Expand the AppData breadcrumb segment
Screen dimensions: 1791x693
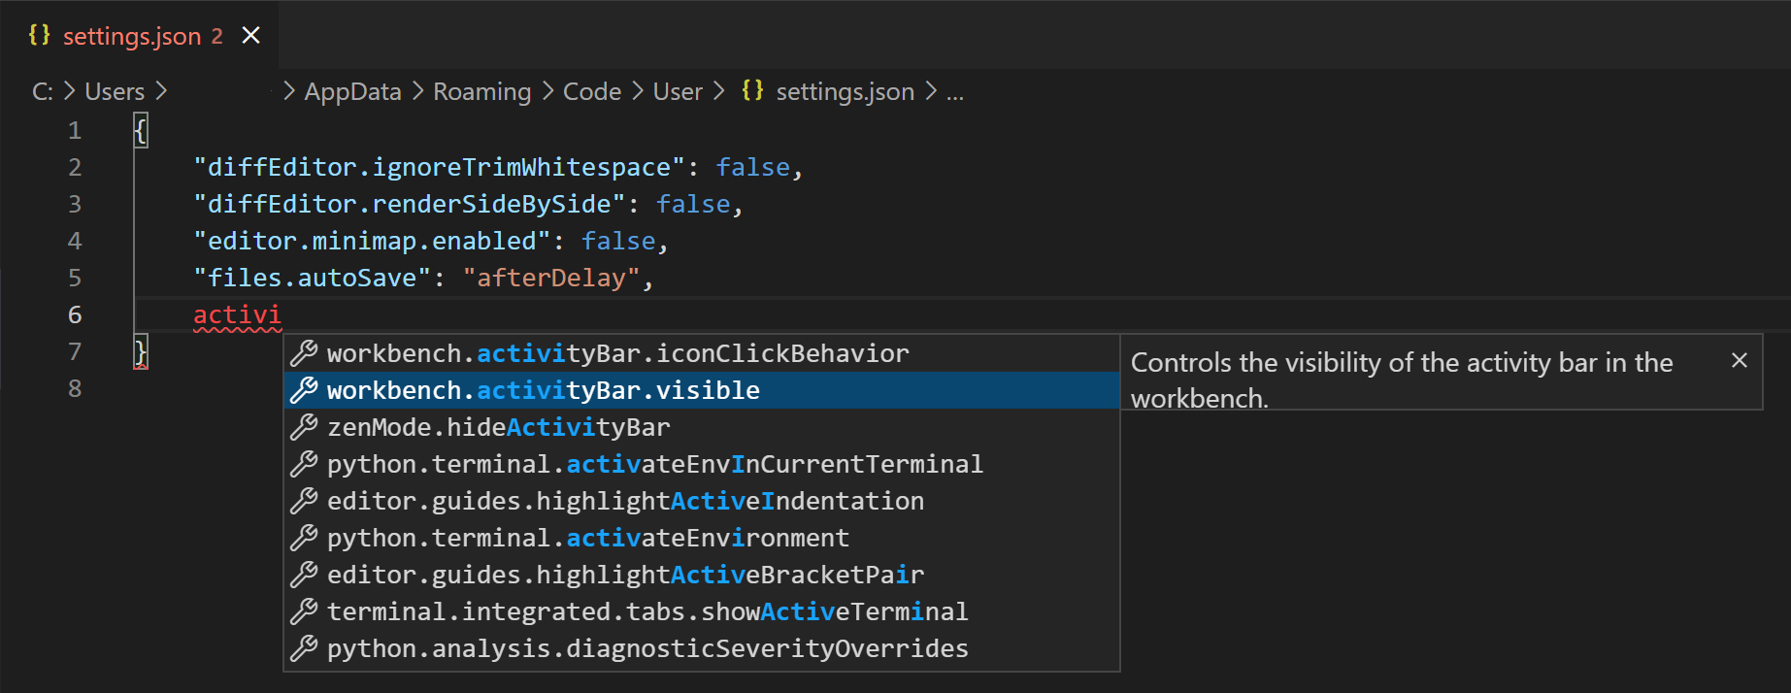352,91
